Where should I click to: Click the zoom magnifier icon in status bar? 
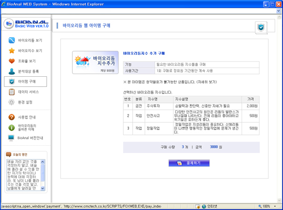[x=260, y=206]
